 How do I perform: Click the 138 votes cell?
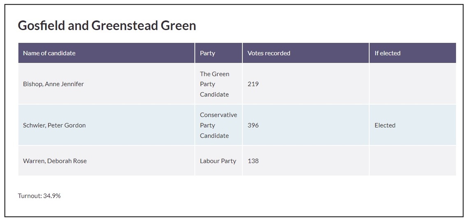[253, 161]
